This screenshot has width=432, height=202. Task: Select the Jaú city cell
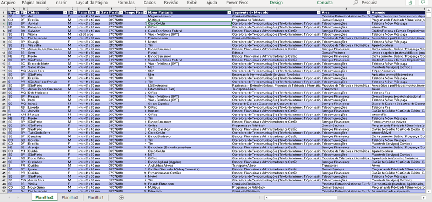(47, 16)
